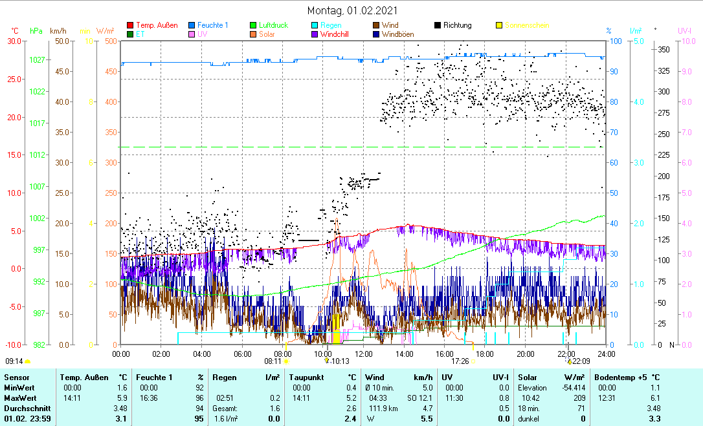Click the dark blue Windböen legend square
703x426 pixels.
click(377, 34)
